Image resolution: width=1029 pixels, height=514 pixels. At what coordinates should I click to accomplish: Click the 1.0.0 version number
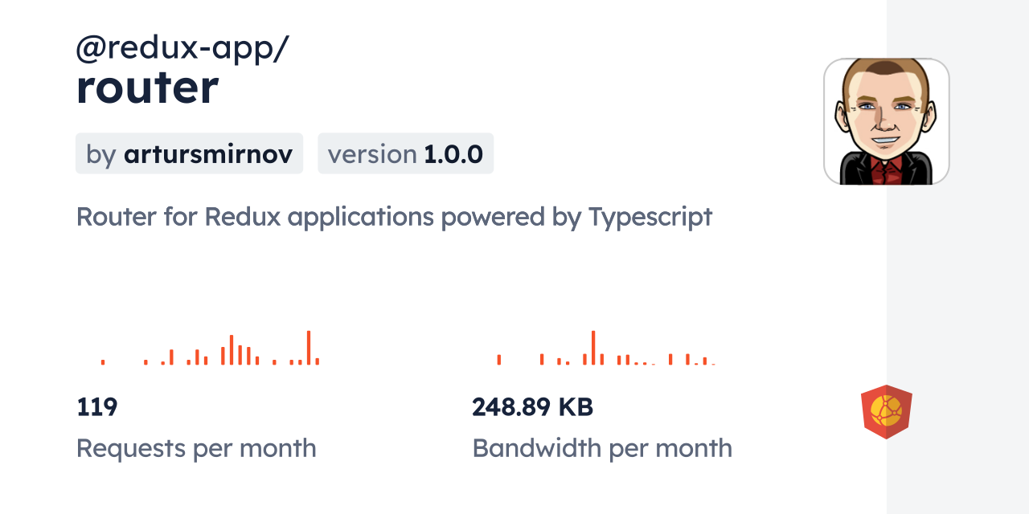pyautogui.click(x=453, y=153)
